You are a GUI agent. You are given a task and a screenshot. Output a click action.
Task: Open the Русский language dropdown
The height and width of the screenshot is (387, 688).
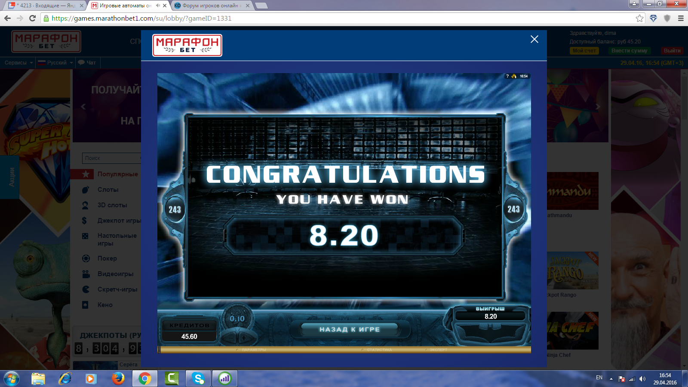click(55, 63)
